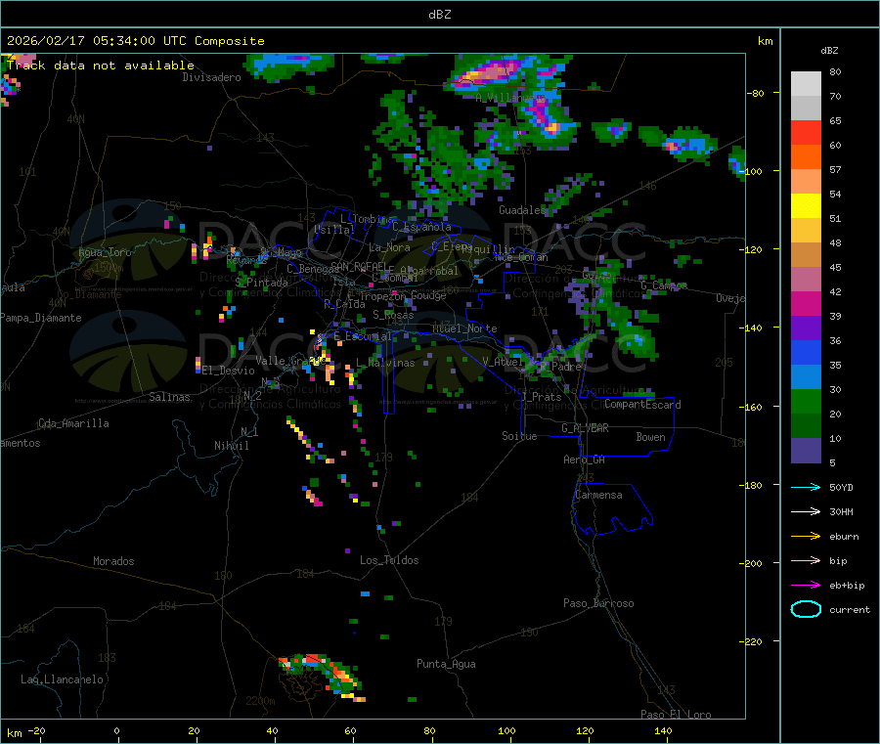Select the blue 35 dBZ color swatch
Screen dimensions: 880x744
click(x=806, y=352)
